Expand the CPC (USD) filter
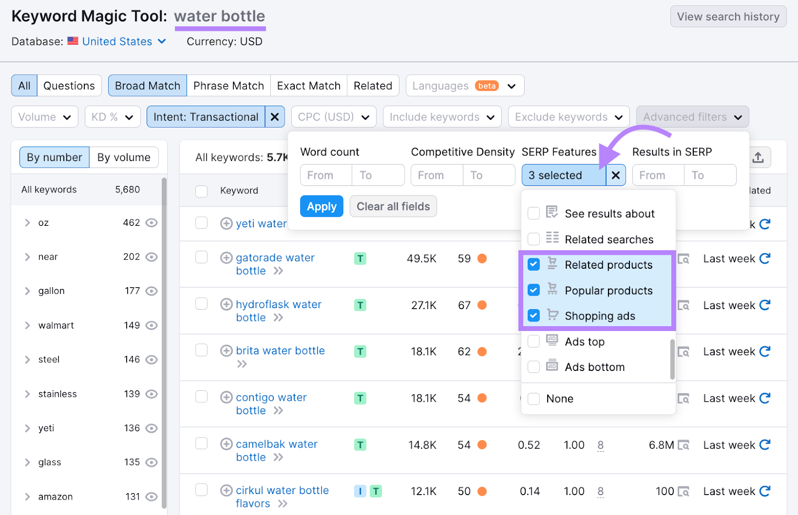Viewport: 798px width, 515px height. point(333,117)
